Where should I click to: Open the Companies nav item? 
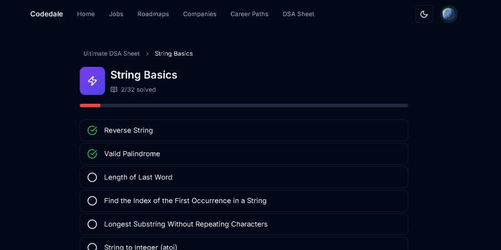click(200, 14)
